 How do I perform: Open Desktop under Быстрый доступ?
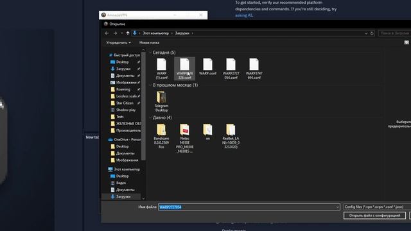click(x=123, y=62)
